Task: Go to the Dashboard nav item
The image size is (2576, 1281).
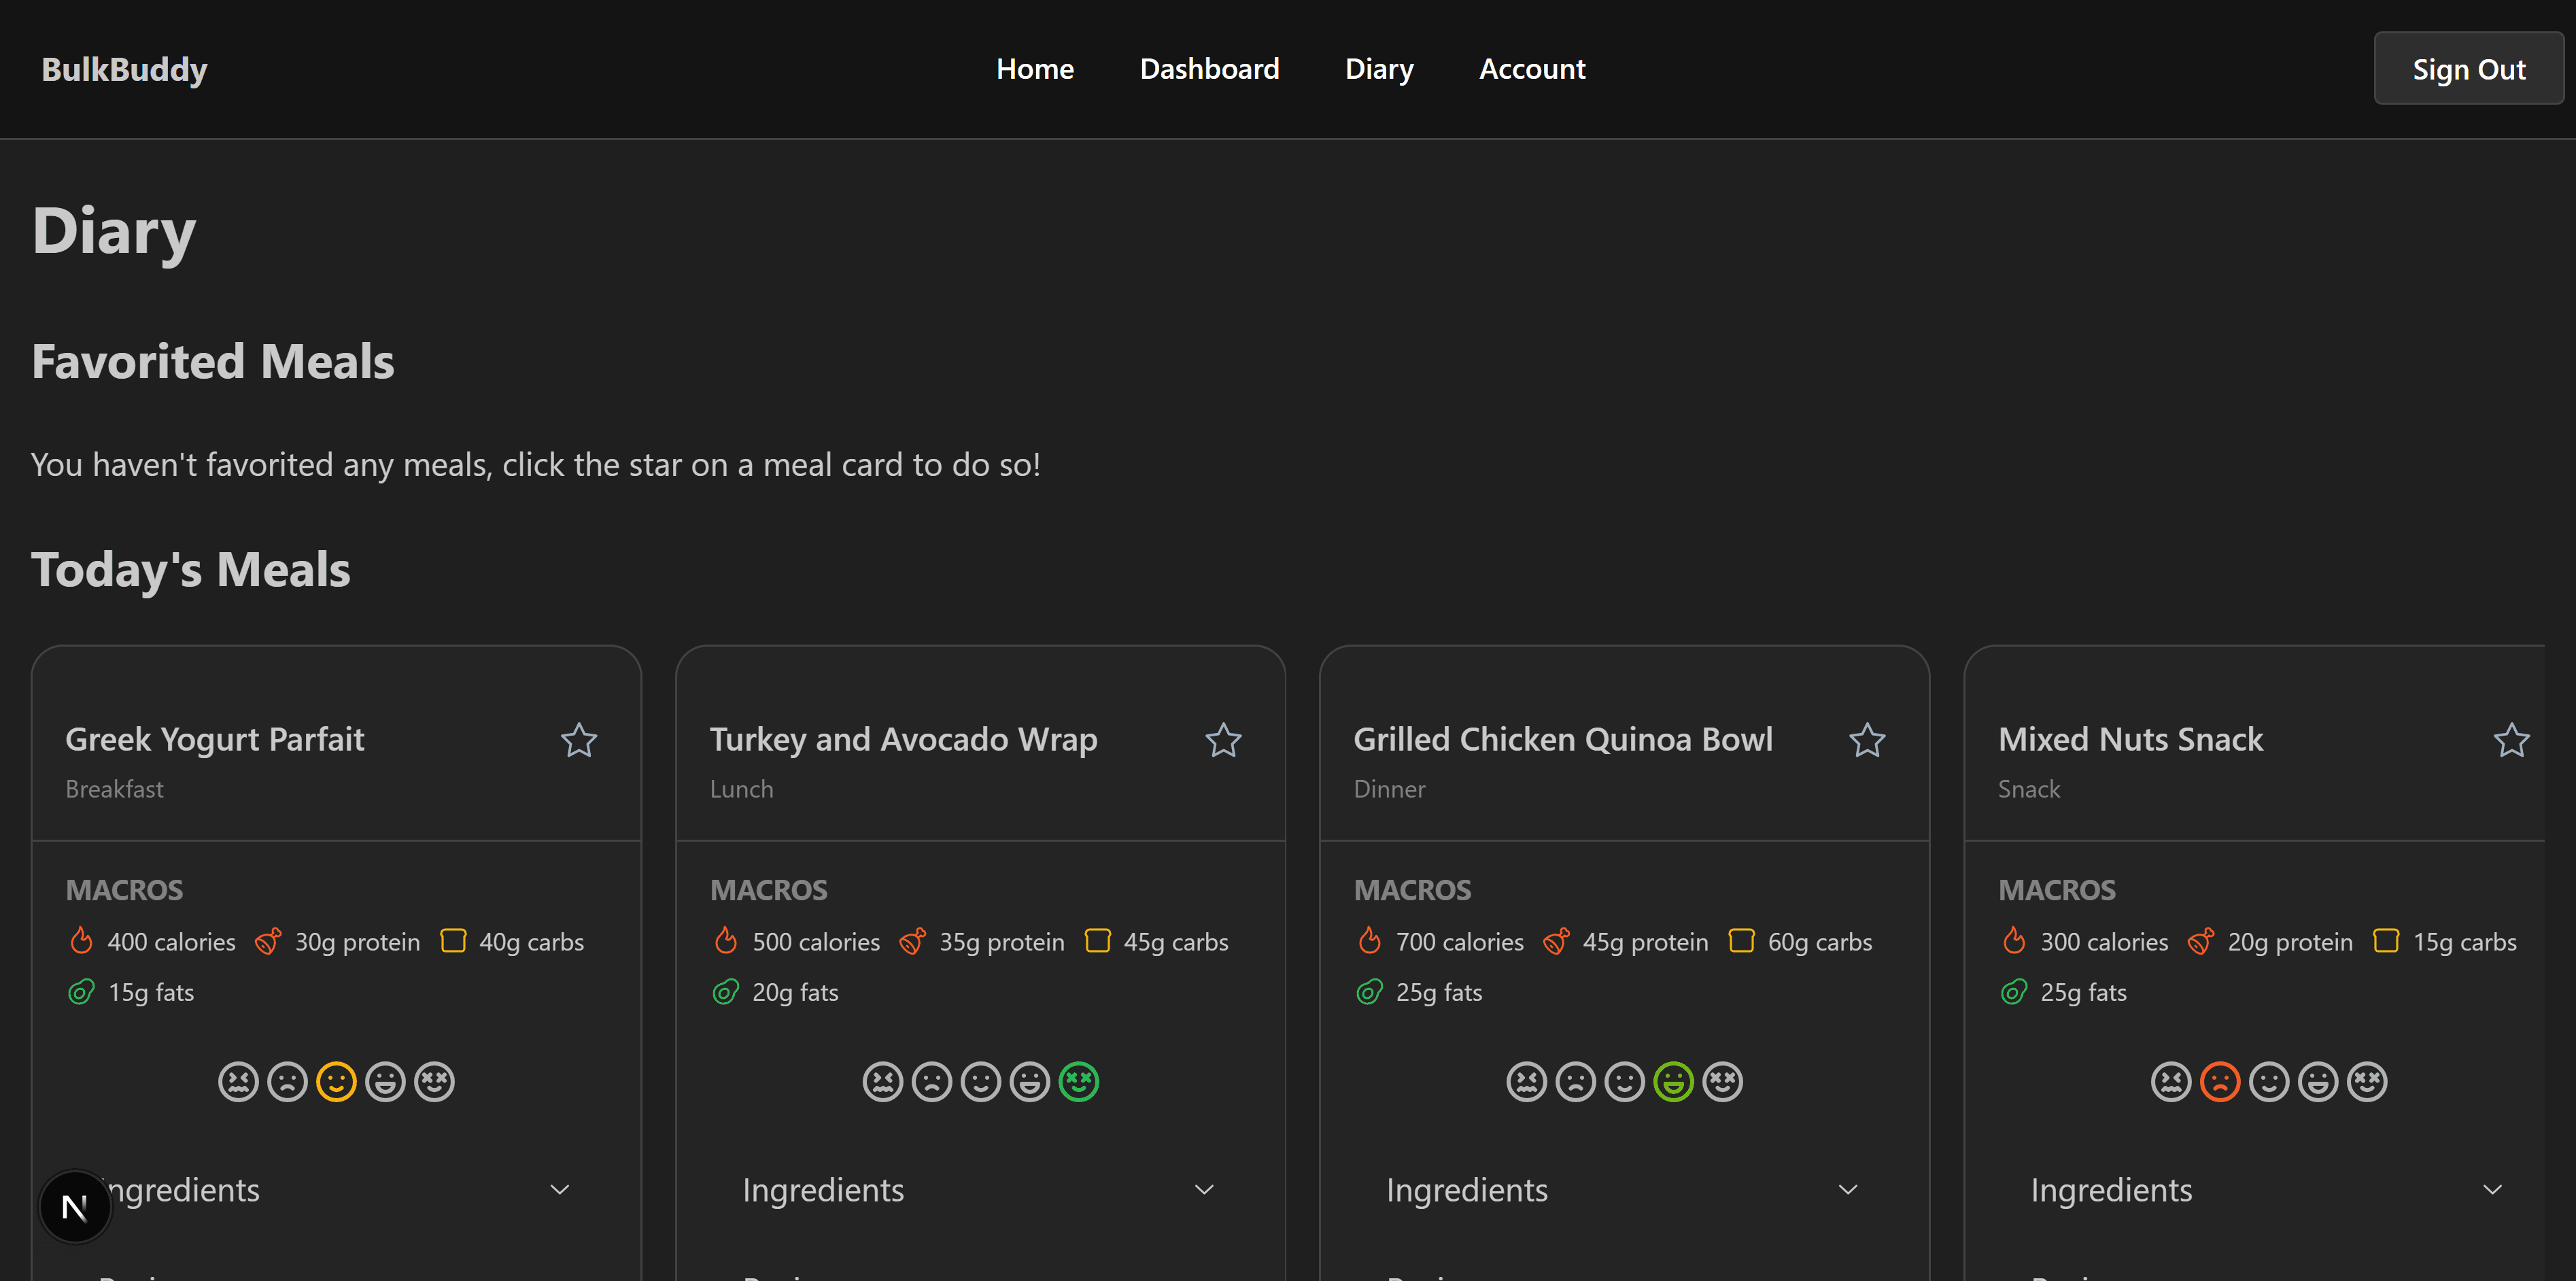Action: 1209,69
